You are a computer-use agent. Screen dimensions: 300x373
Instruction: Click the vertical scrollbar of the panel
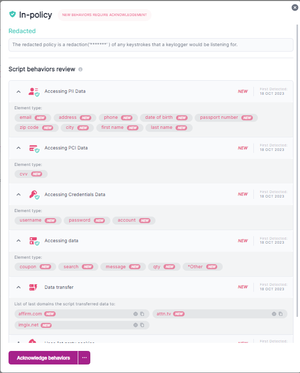tap(297, 170)
